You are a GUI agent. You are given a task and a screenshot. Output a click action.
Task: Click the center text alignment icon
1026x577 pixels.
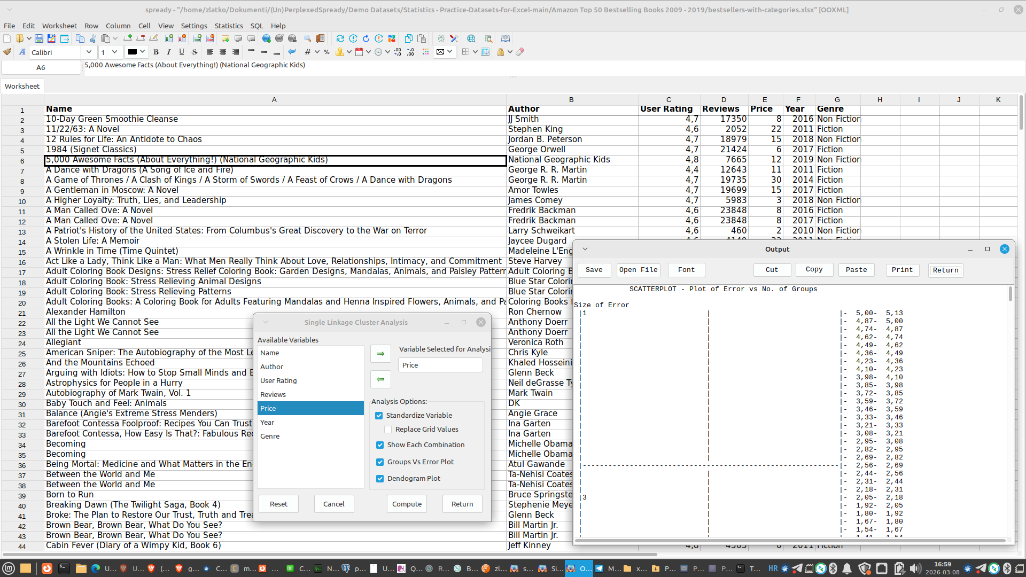coord(223,52)
